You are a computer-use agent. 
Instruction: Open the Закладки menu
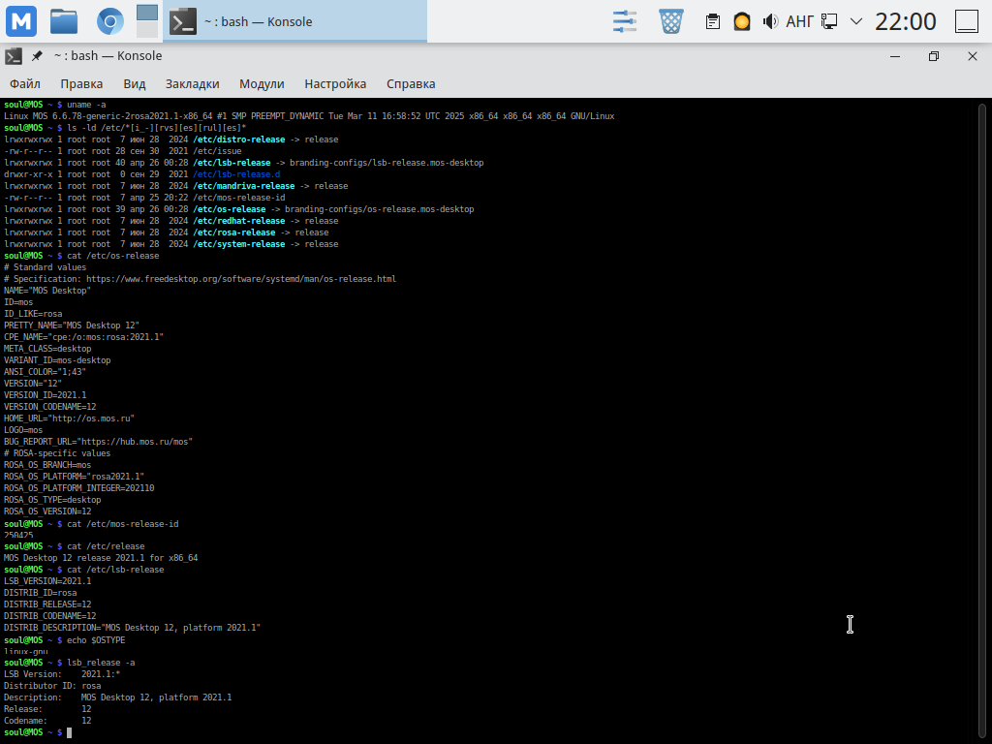(x=193, y=83)
